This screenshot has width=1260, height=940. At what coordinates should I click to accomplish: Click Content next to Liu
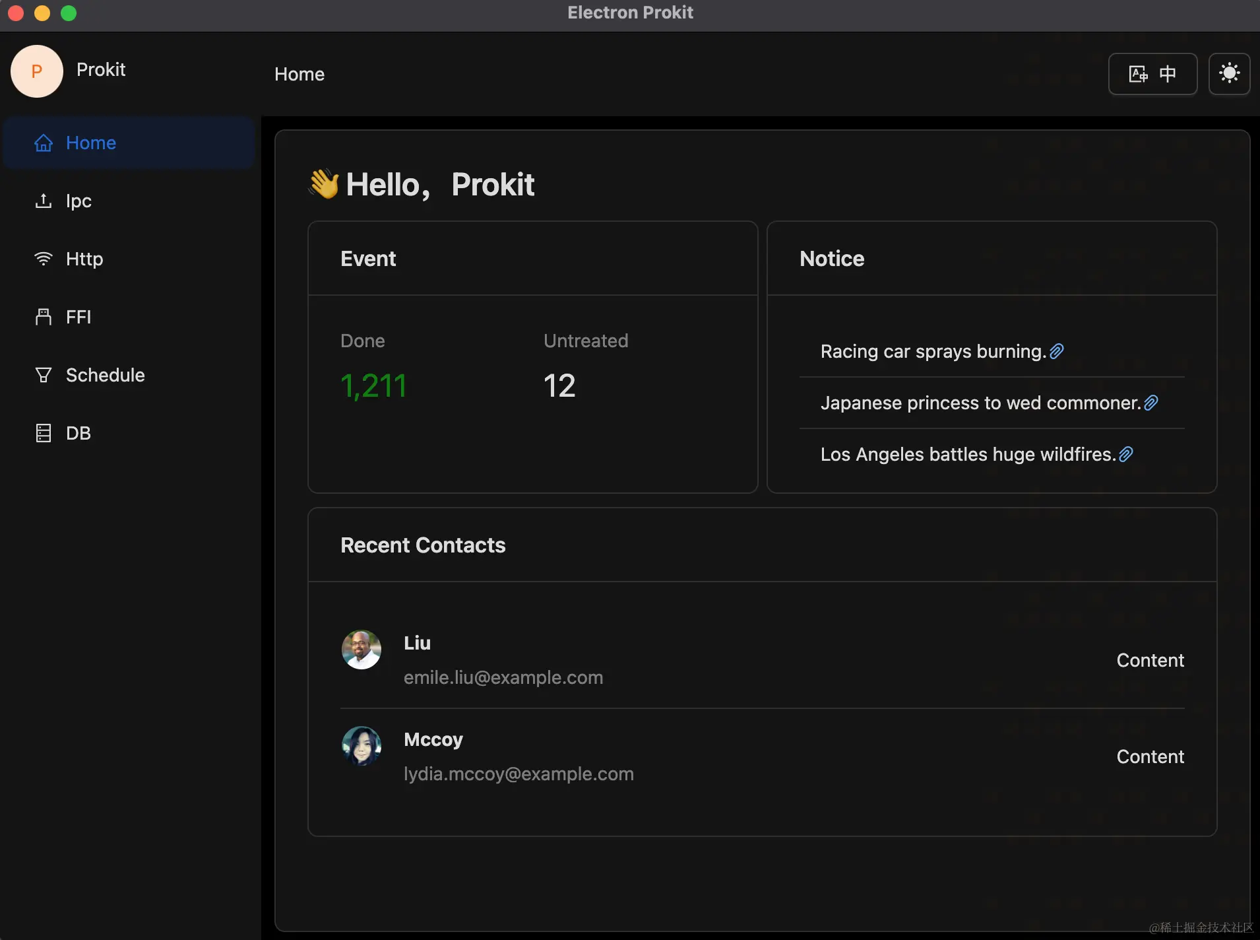click(x=1150, y=659)
